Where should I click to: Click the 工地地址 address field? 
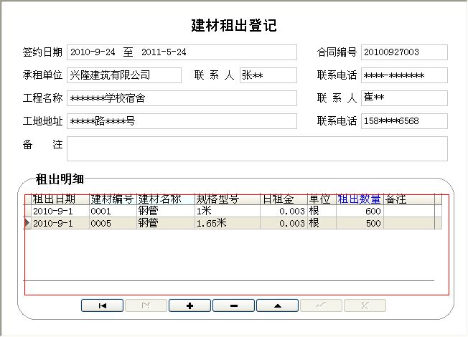tap(181, 121)
